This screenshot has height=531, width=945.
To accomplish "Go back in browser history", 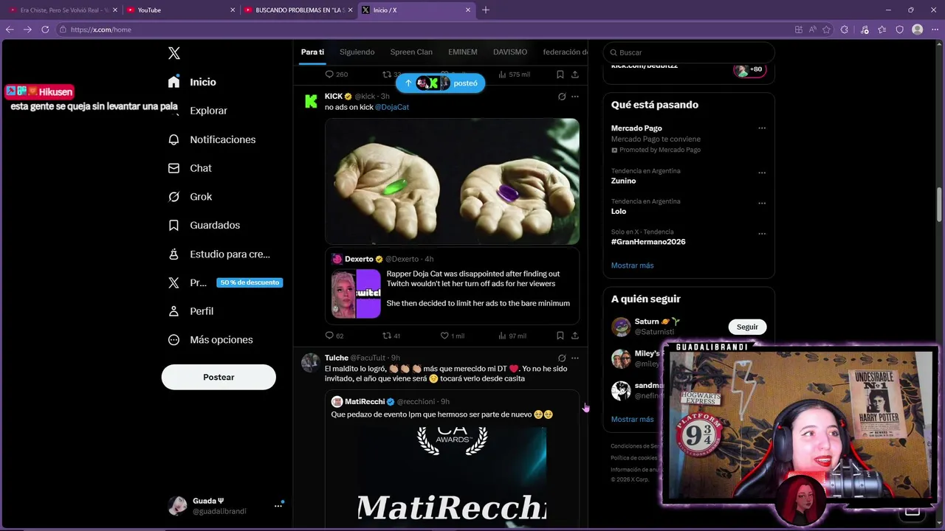I will pyautogui.click(x=10, y=29).
